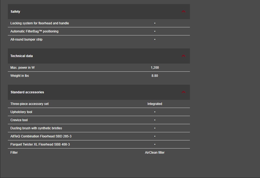Viewport: 260px width, 178px height.
Task: Select the Upholstery tool row label
Action: pyautogui.click(x=21, y=112)
